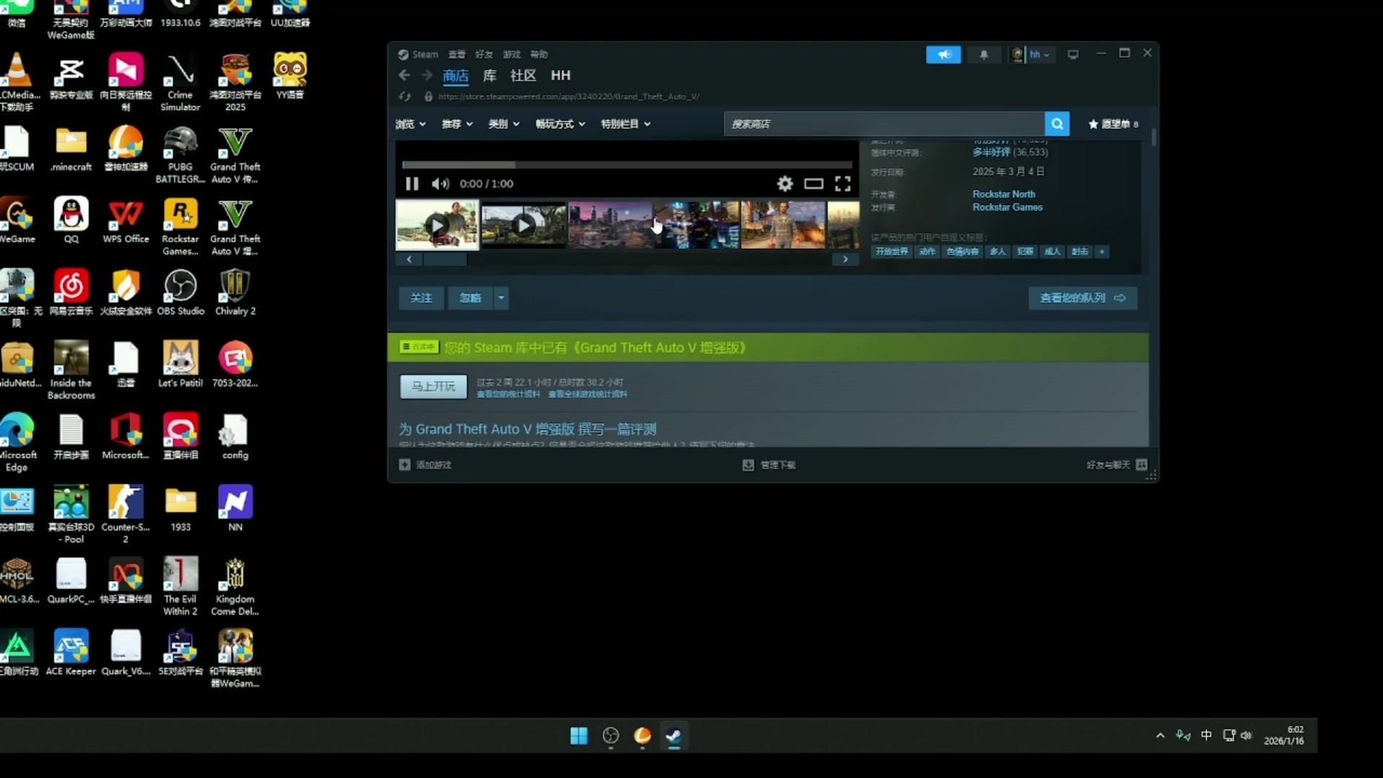This screenshot has height=778, width=1383.
Task: Open dropdown arrow next to 忽略
Action: [x=501, y=298]
